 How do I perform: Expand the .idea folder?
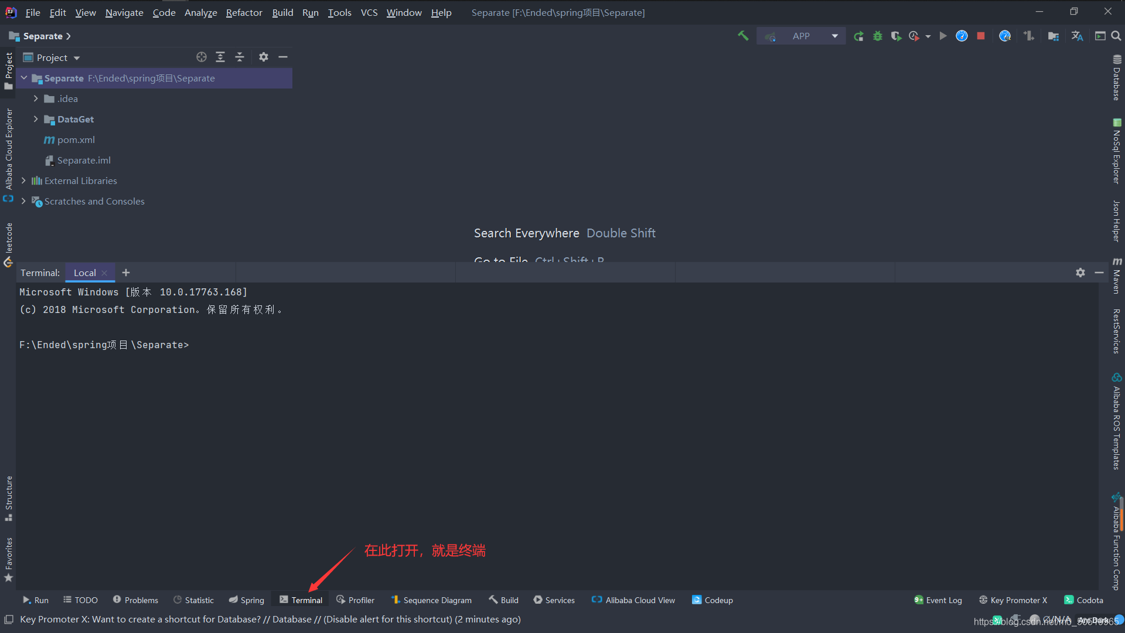pos(36,98)
